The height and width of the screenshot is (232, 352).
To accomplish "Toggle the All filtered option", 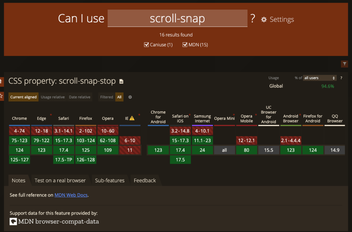I will pos(119,97).
